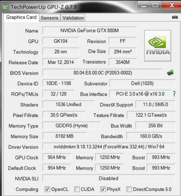Switch to the Sensors tab
This screenshot has height=196, width=181.
50,18
